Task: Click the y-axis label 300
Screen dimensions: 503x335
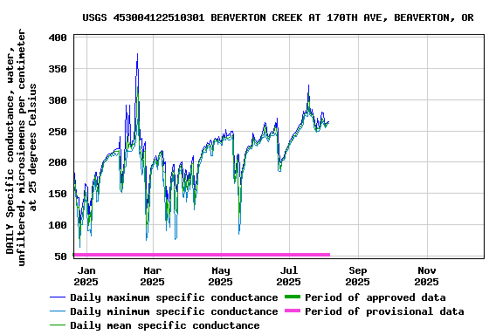Action: coord(58,100)
